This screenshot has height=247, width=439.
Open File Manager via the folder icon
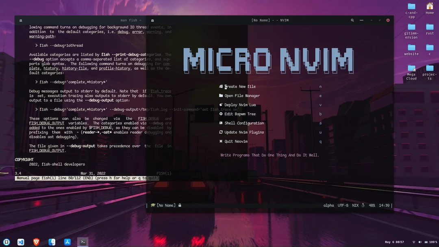point(221,96)
